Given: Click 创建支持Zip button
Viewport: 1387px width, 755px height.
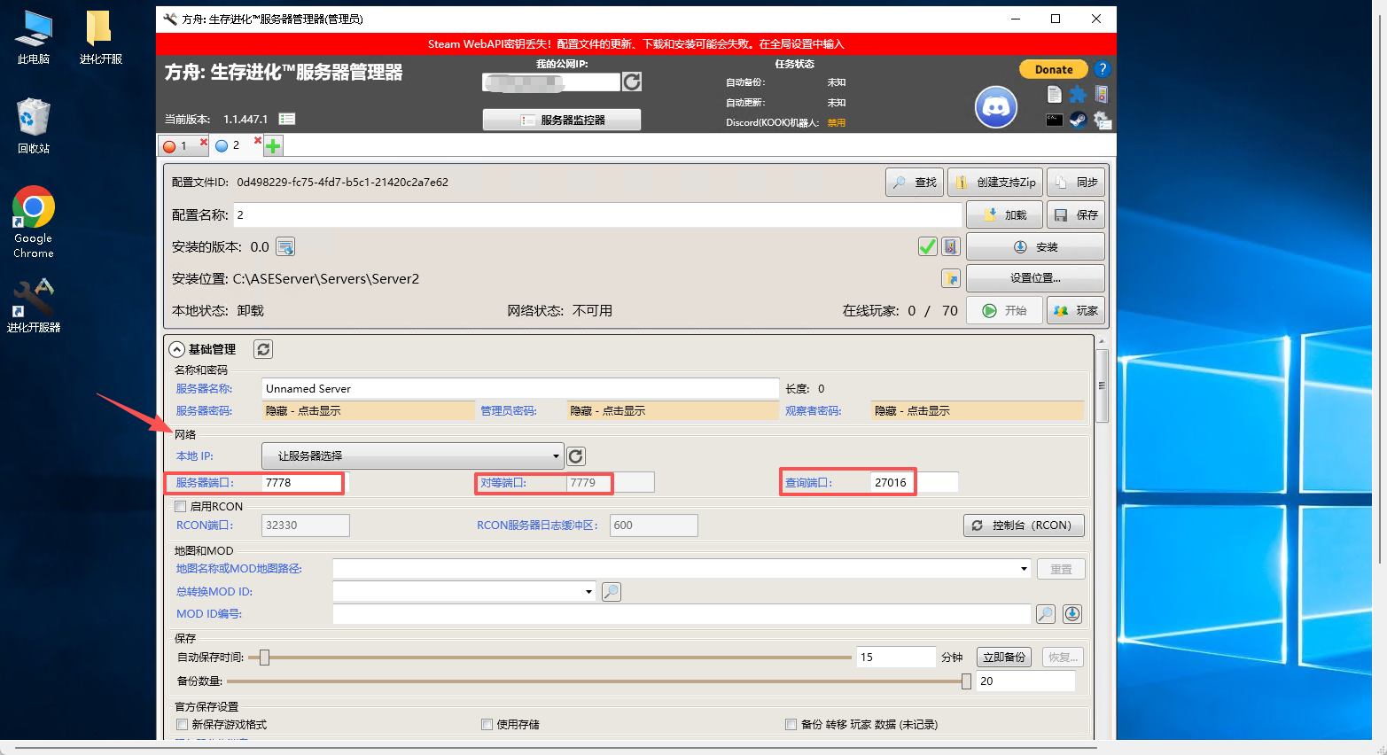Looking at the screenshot, I should [995, 182].
